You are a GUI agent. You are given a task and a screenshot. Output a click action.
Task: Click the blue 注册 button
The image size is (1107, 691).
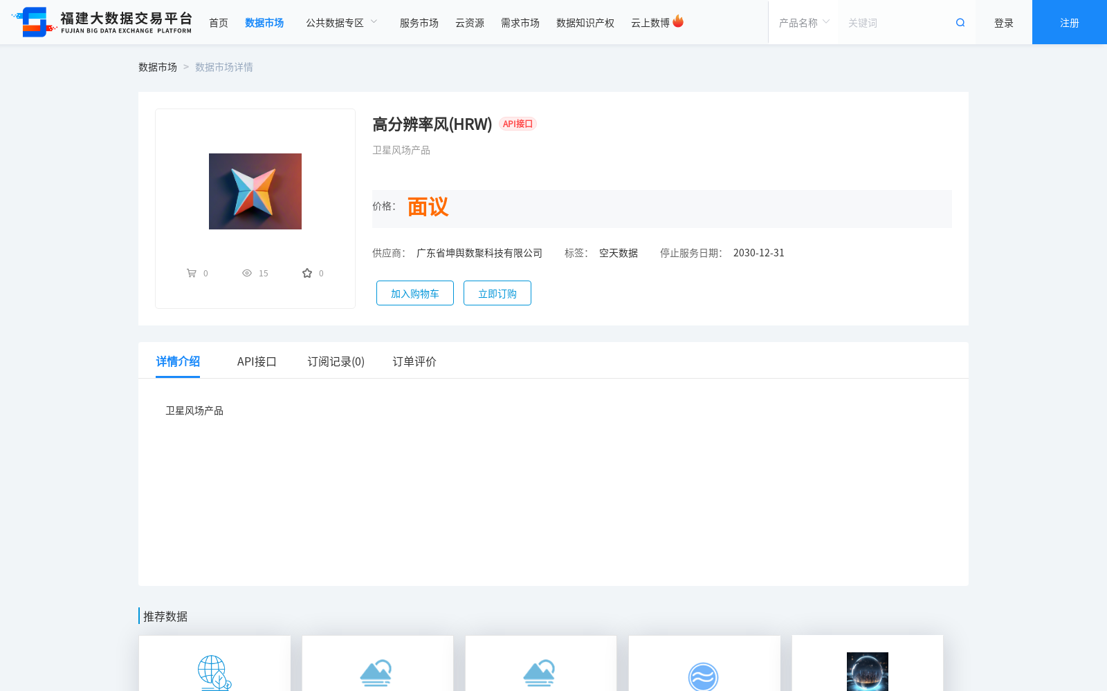pyautogui.click(x=1070, y=22)
